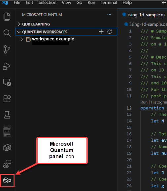This screenshot has height=191, width=167.
Task: Open the Microsoft Quantum panel icon
Action: (7, 180)
